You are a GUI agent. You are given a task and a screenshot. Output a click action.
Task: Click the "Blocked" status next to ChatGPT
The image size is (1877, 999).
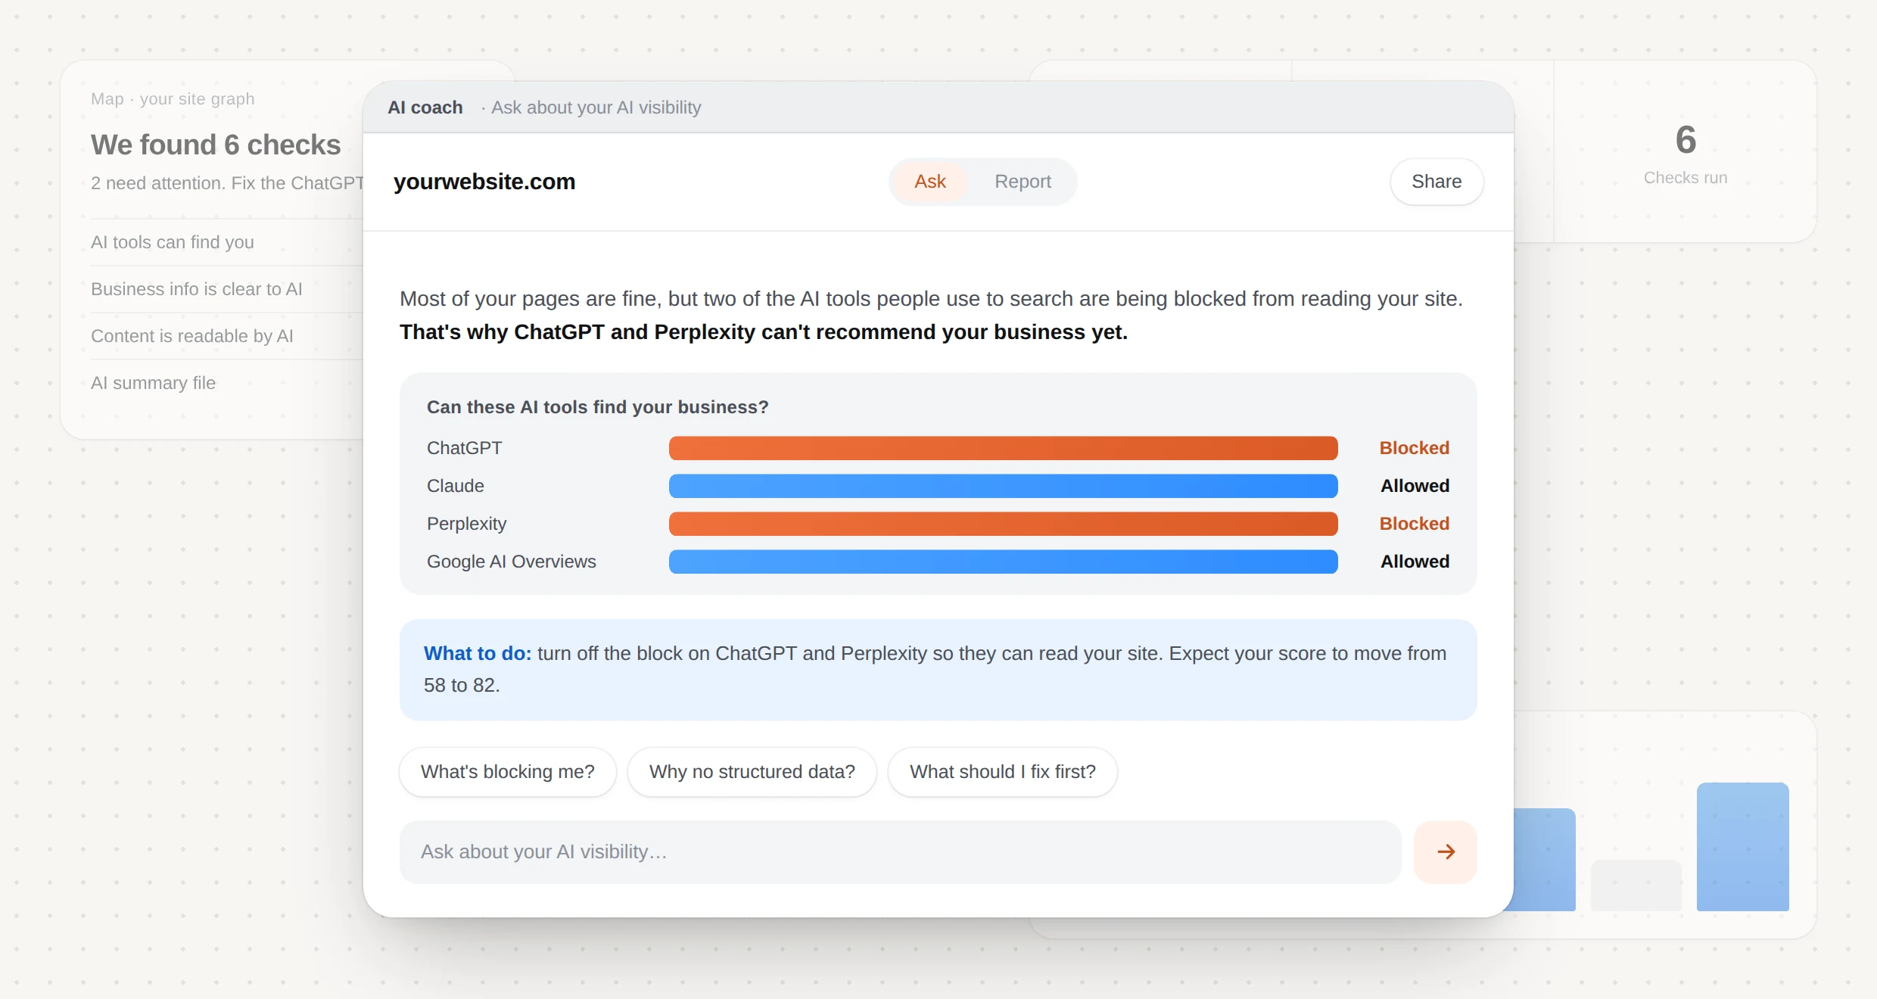click(x=1415, y=448)
